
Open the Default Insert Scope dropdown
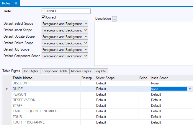pyautogui.click(x=86, y=30)
